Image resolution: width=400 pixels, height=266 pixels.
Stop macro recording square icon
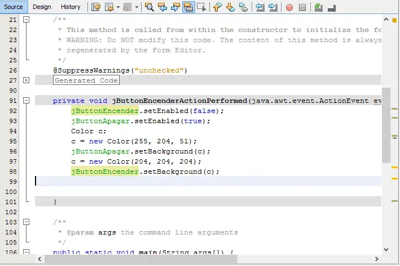(x=302, y=7)
